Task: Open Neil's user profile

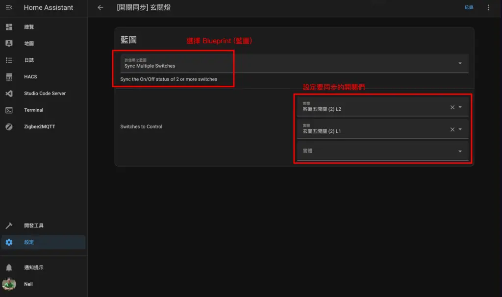Action: (28, 284)
